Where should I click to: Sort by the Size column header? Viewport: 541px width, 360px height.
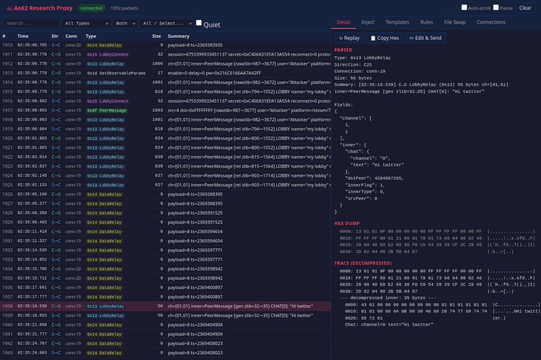(x=156, y=36)
